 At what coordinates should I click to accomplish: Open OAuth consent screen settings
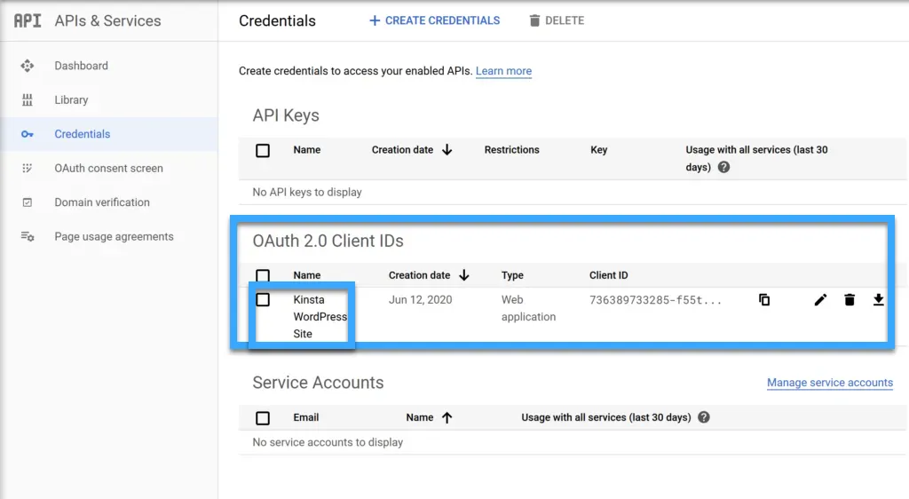point(109,168)
